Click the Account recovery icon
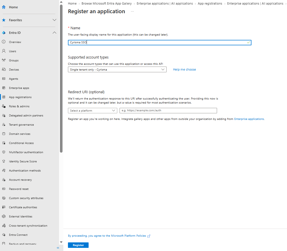The image size is (287, 251). click(x=4, y=180)
